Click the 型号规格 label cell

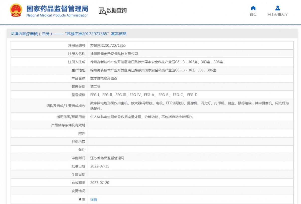click(x=49, y=95)
